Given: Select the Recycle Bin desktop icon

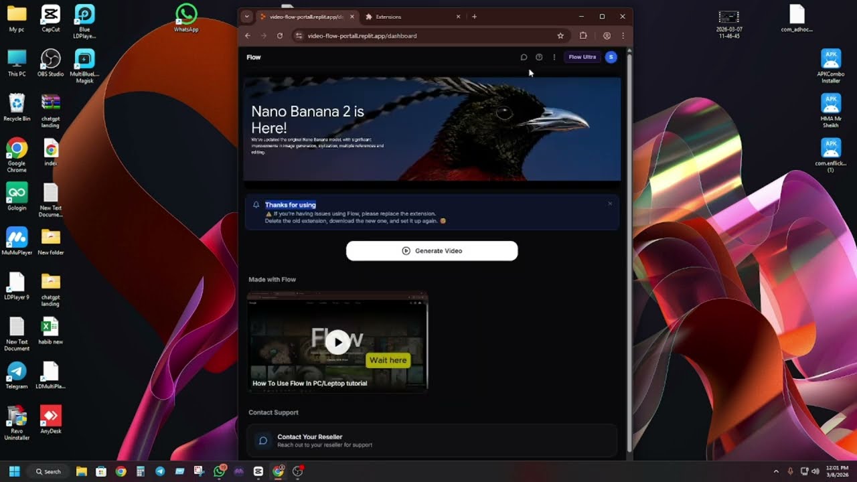Looking at the screenshot, I should click(17, 107).
